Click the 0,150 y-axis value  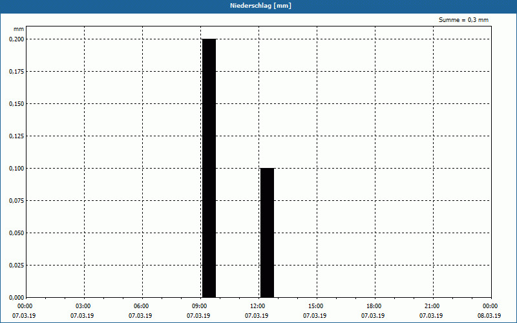coord(17,104)
